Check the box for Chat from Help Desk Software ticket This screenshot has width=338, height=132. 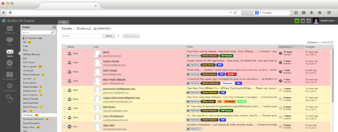pyautogui.click(x=64, y=99)
